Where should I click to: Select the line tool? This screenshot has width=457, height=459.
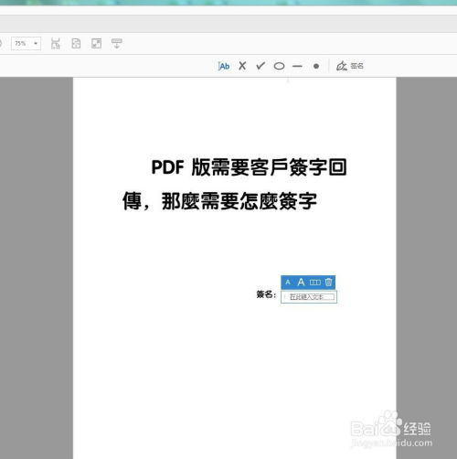[297, 66]
